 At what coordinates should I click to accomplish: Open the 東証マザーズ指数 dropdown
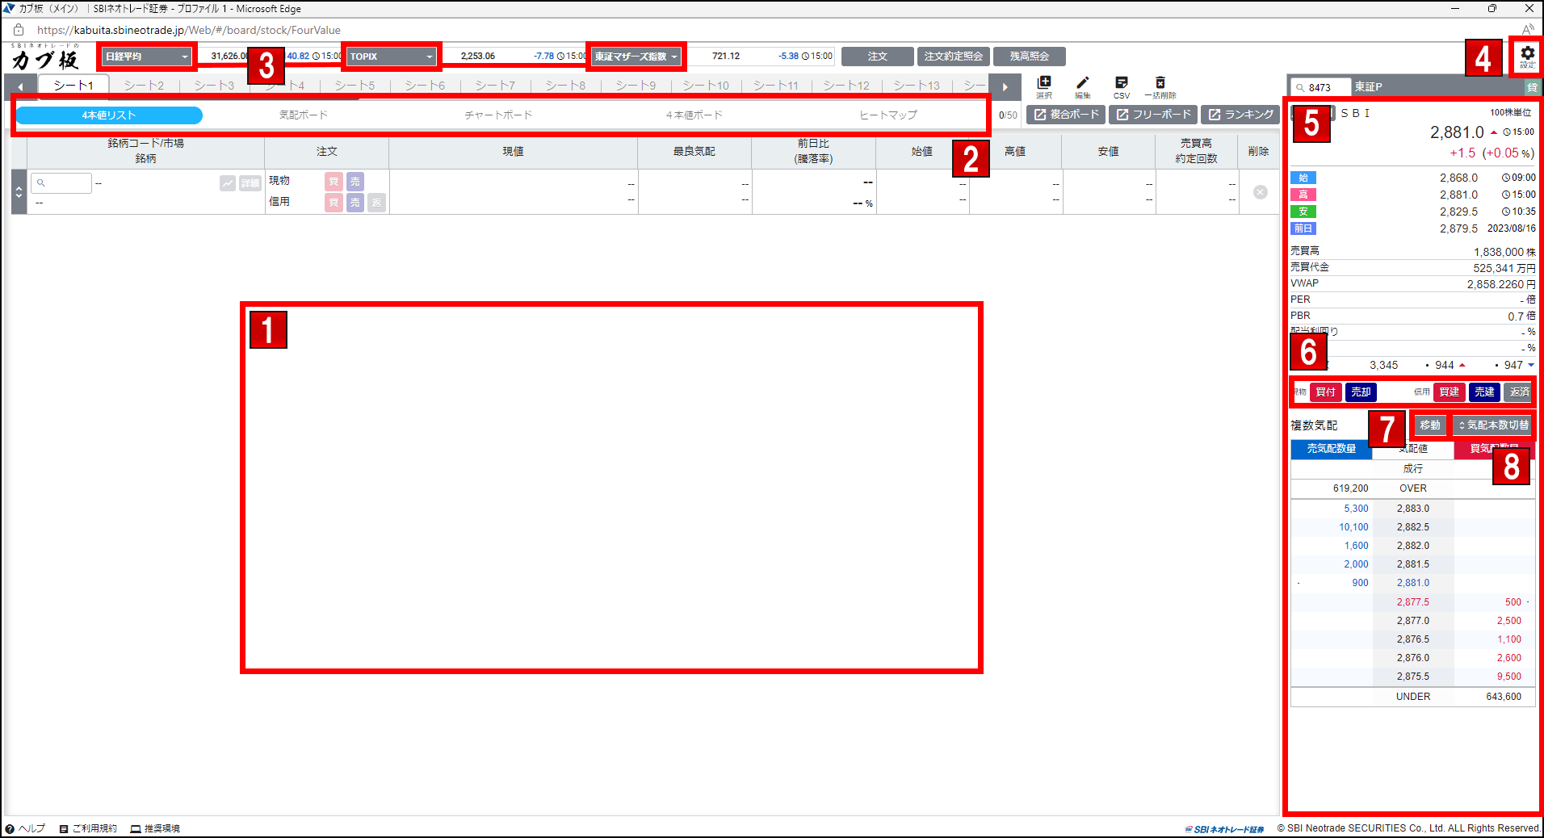click(x=636, y=57)
